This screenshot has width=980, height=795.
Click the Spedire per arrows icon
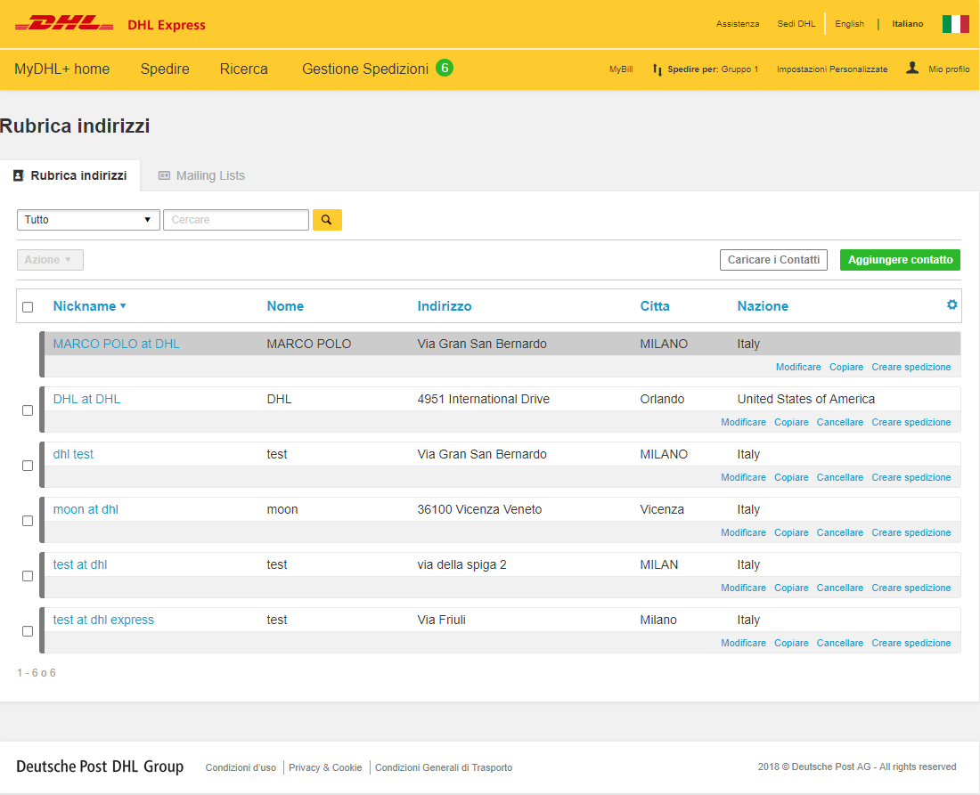(657, 69)
